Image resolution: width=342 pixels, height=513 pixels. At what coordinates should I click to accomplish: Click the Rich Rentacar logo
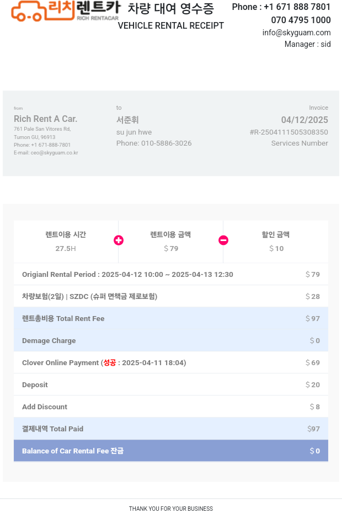pos(66,11)
